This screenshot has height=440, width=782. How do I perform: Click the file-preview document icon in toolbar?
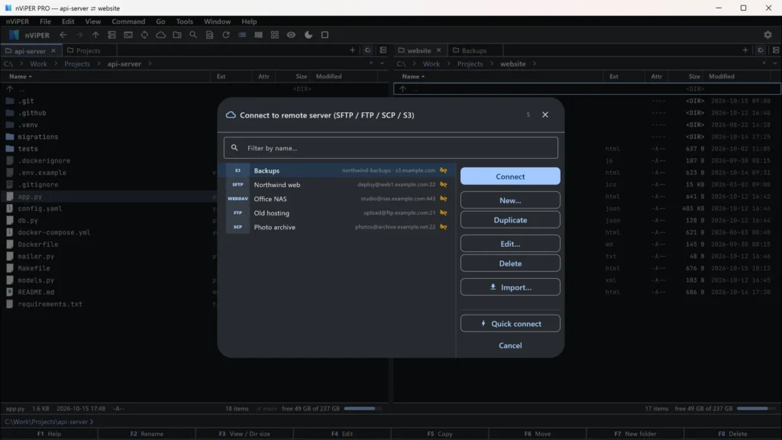[x=209, y=35]
